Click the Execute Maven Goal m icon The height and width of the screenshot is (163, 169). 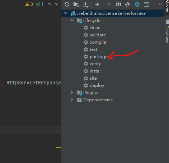click(118, 4)
